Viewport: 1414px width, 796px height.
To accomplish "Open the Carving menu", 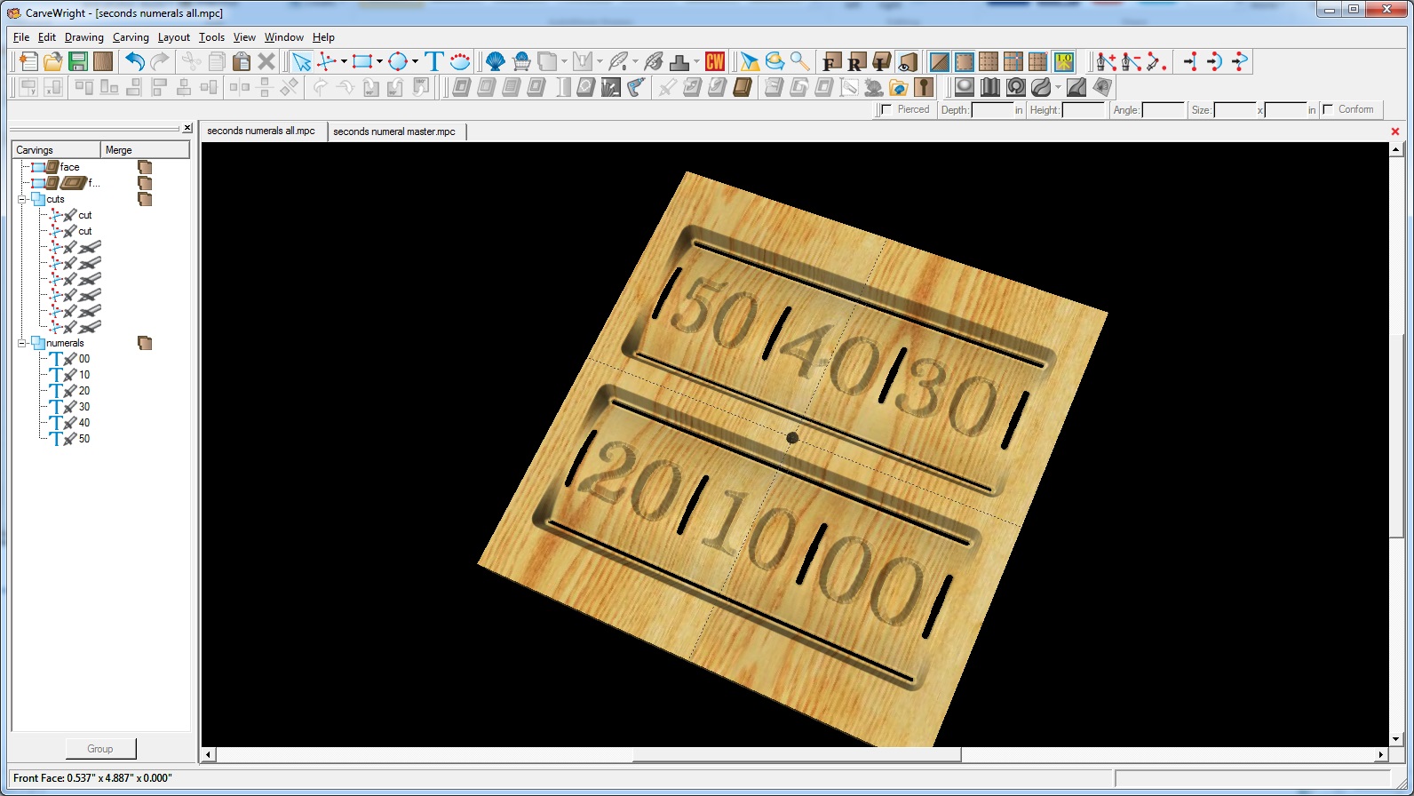I will pos(131,37).
